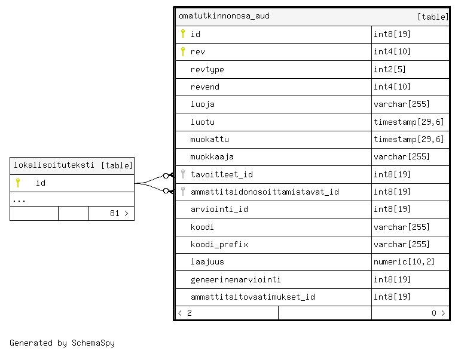Click the yellow key icon next to rev
The width and height of the screenshot is (461, 354).
(183, 52)
